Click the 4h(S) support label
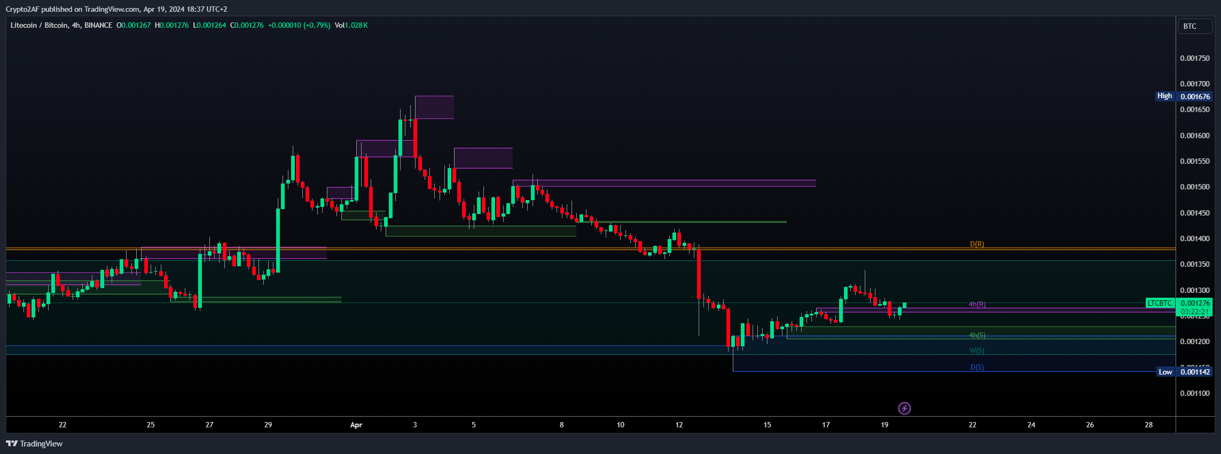 (977, 336)
